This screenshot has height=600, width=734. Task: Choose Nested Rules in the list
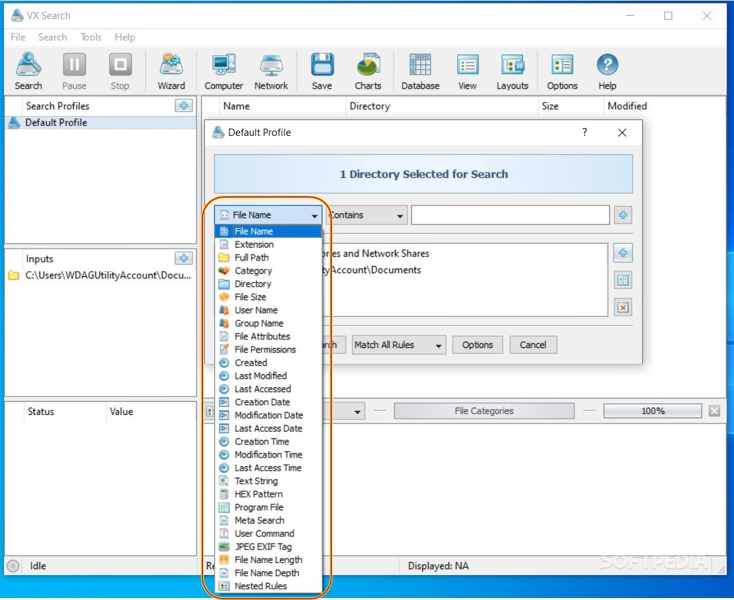(268, 586)
